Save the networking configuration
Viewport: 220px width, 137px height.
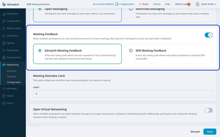click(x=210, y=132)
